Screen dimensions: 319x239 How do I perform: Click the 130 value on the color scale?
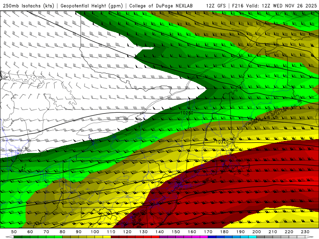pyautogui.click(x=144, y=232)
